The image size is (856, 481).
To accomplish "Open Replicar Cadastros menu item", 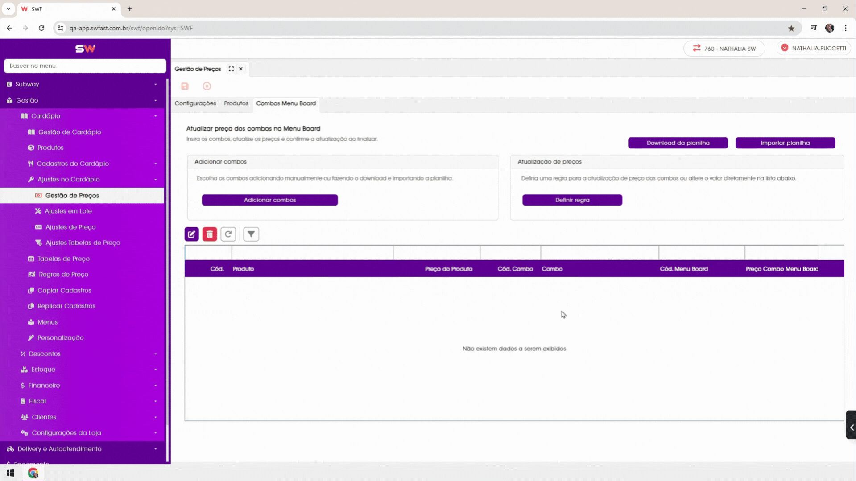I will click(66, 306).
